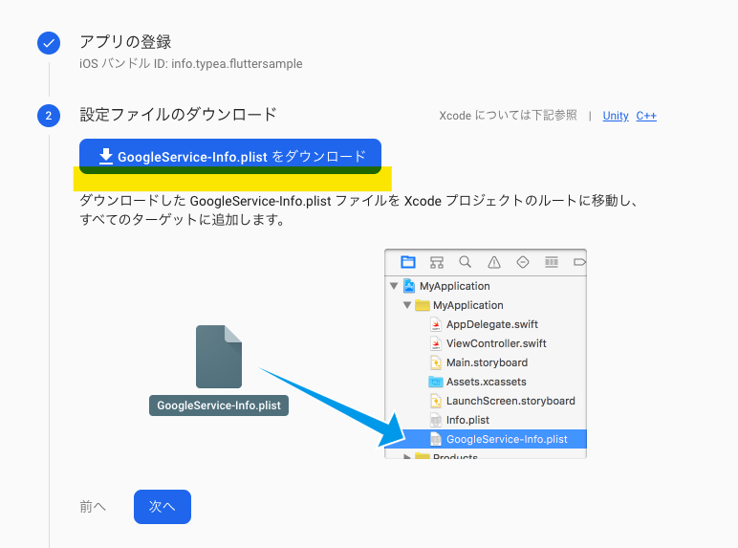Click the Main.storyboard file icon
This screenshot has height=548, width=738.
pos(436,362)
